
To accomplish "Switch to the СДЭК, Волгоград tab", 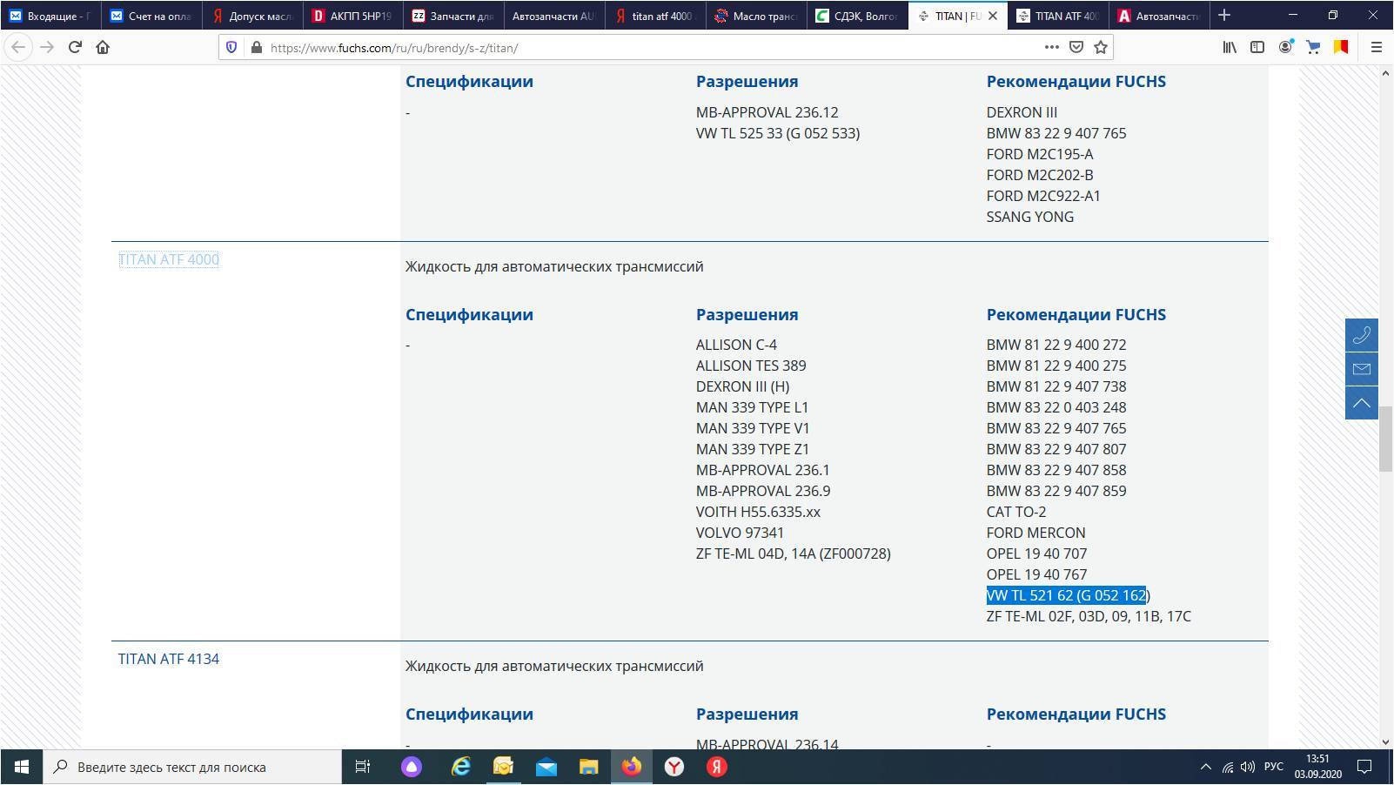I will [x=857, y=16].
